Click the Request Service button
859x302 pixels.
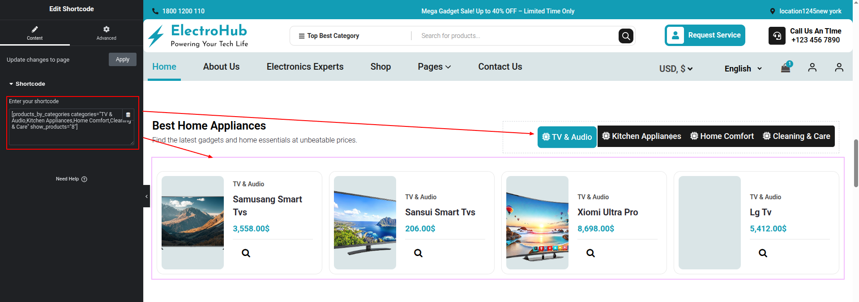705,35
